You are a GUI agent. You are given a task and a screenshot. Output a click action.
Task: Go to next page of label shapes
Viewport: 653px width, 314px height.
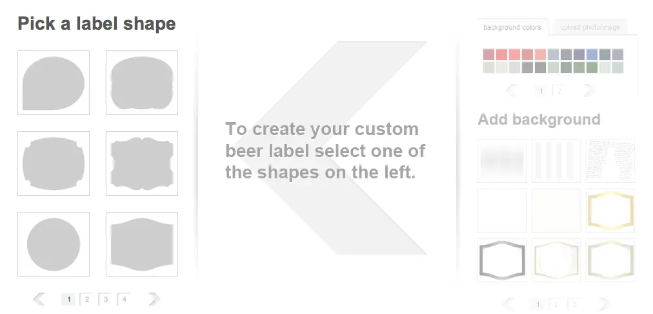[154, 298]
